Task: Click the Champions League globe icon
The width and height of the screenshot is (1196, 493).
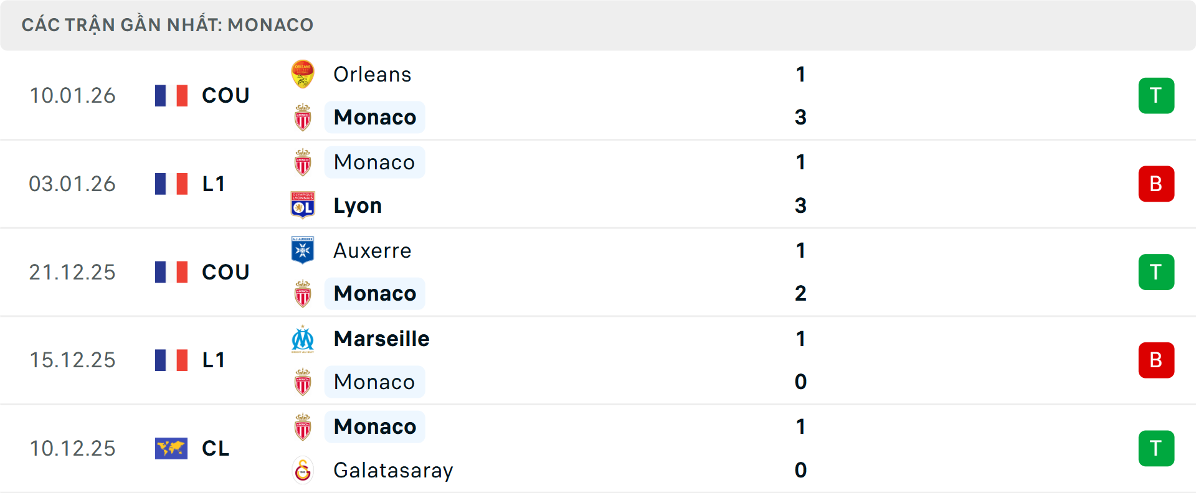Action: point(171,448)
